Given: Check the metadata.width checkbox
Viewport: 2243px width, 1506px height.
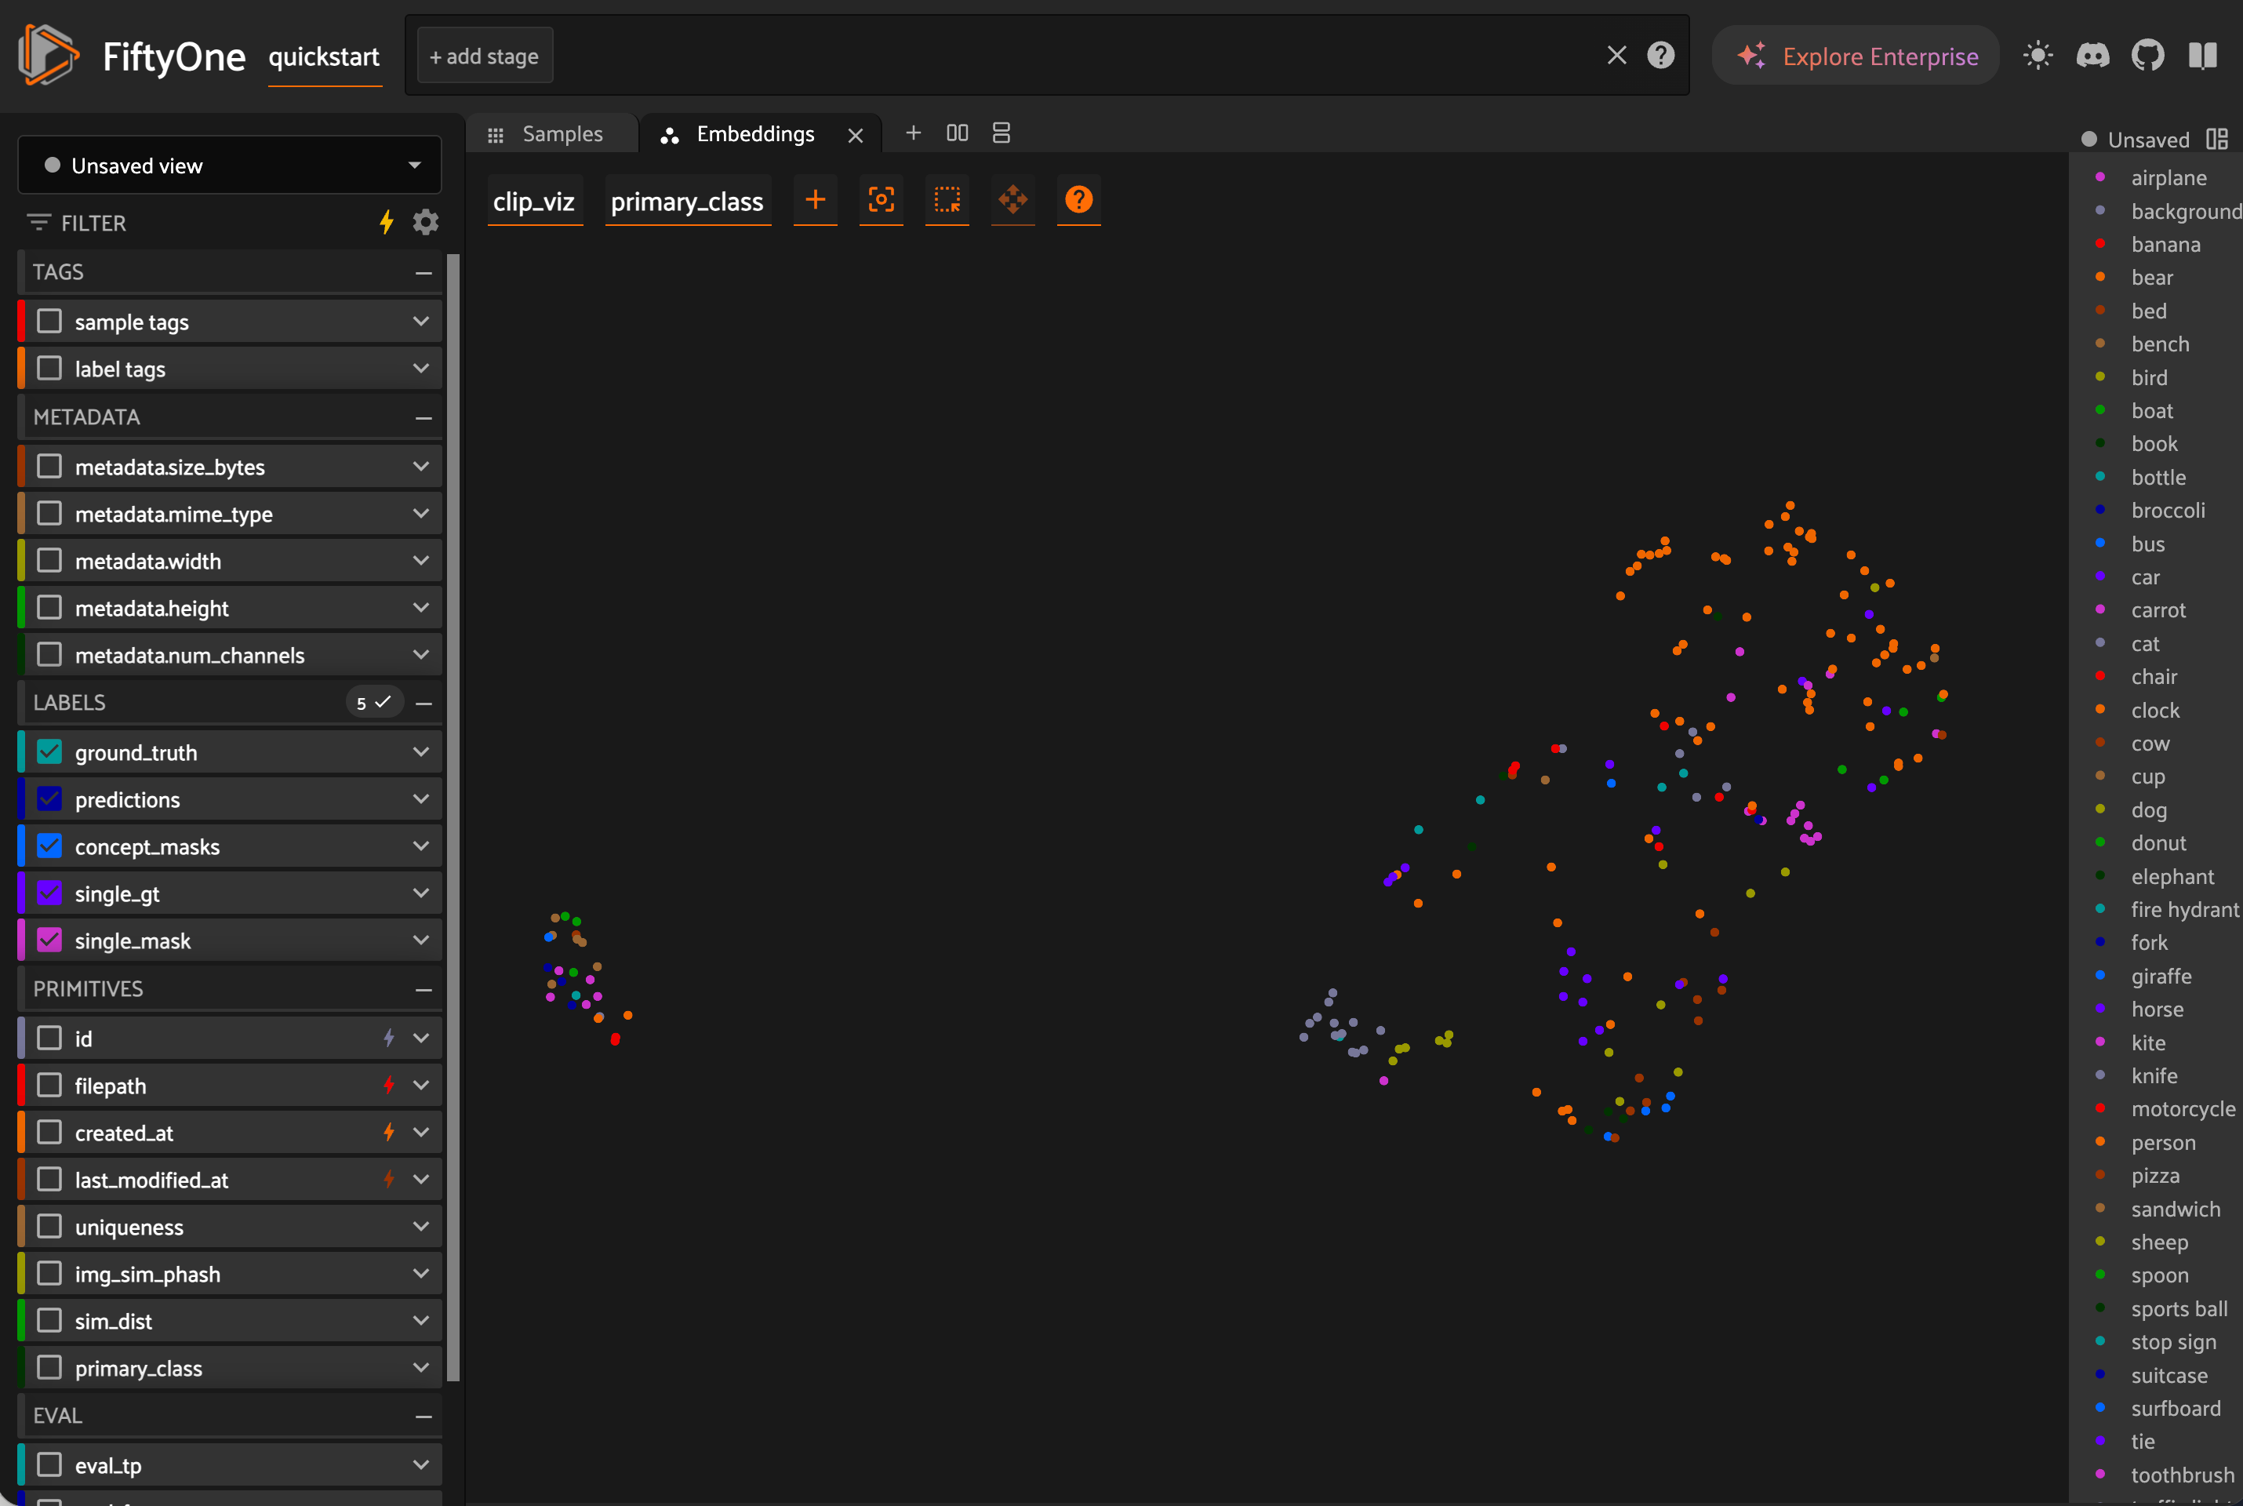Looking at the screenshot, I should click(49, 561).
